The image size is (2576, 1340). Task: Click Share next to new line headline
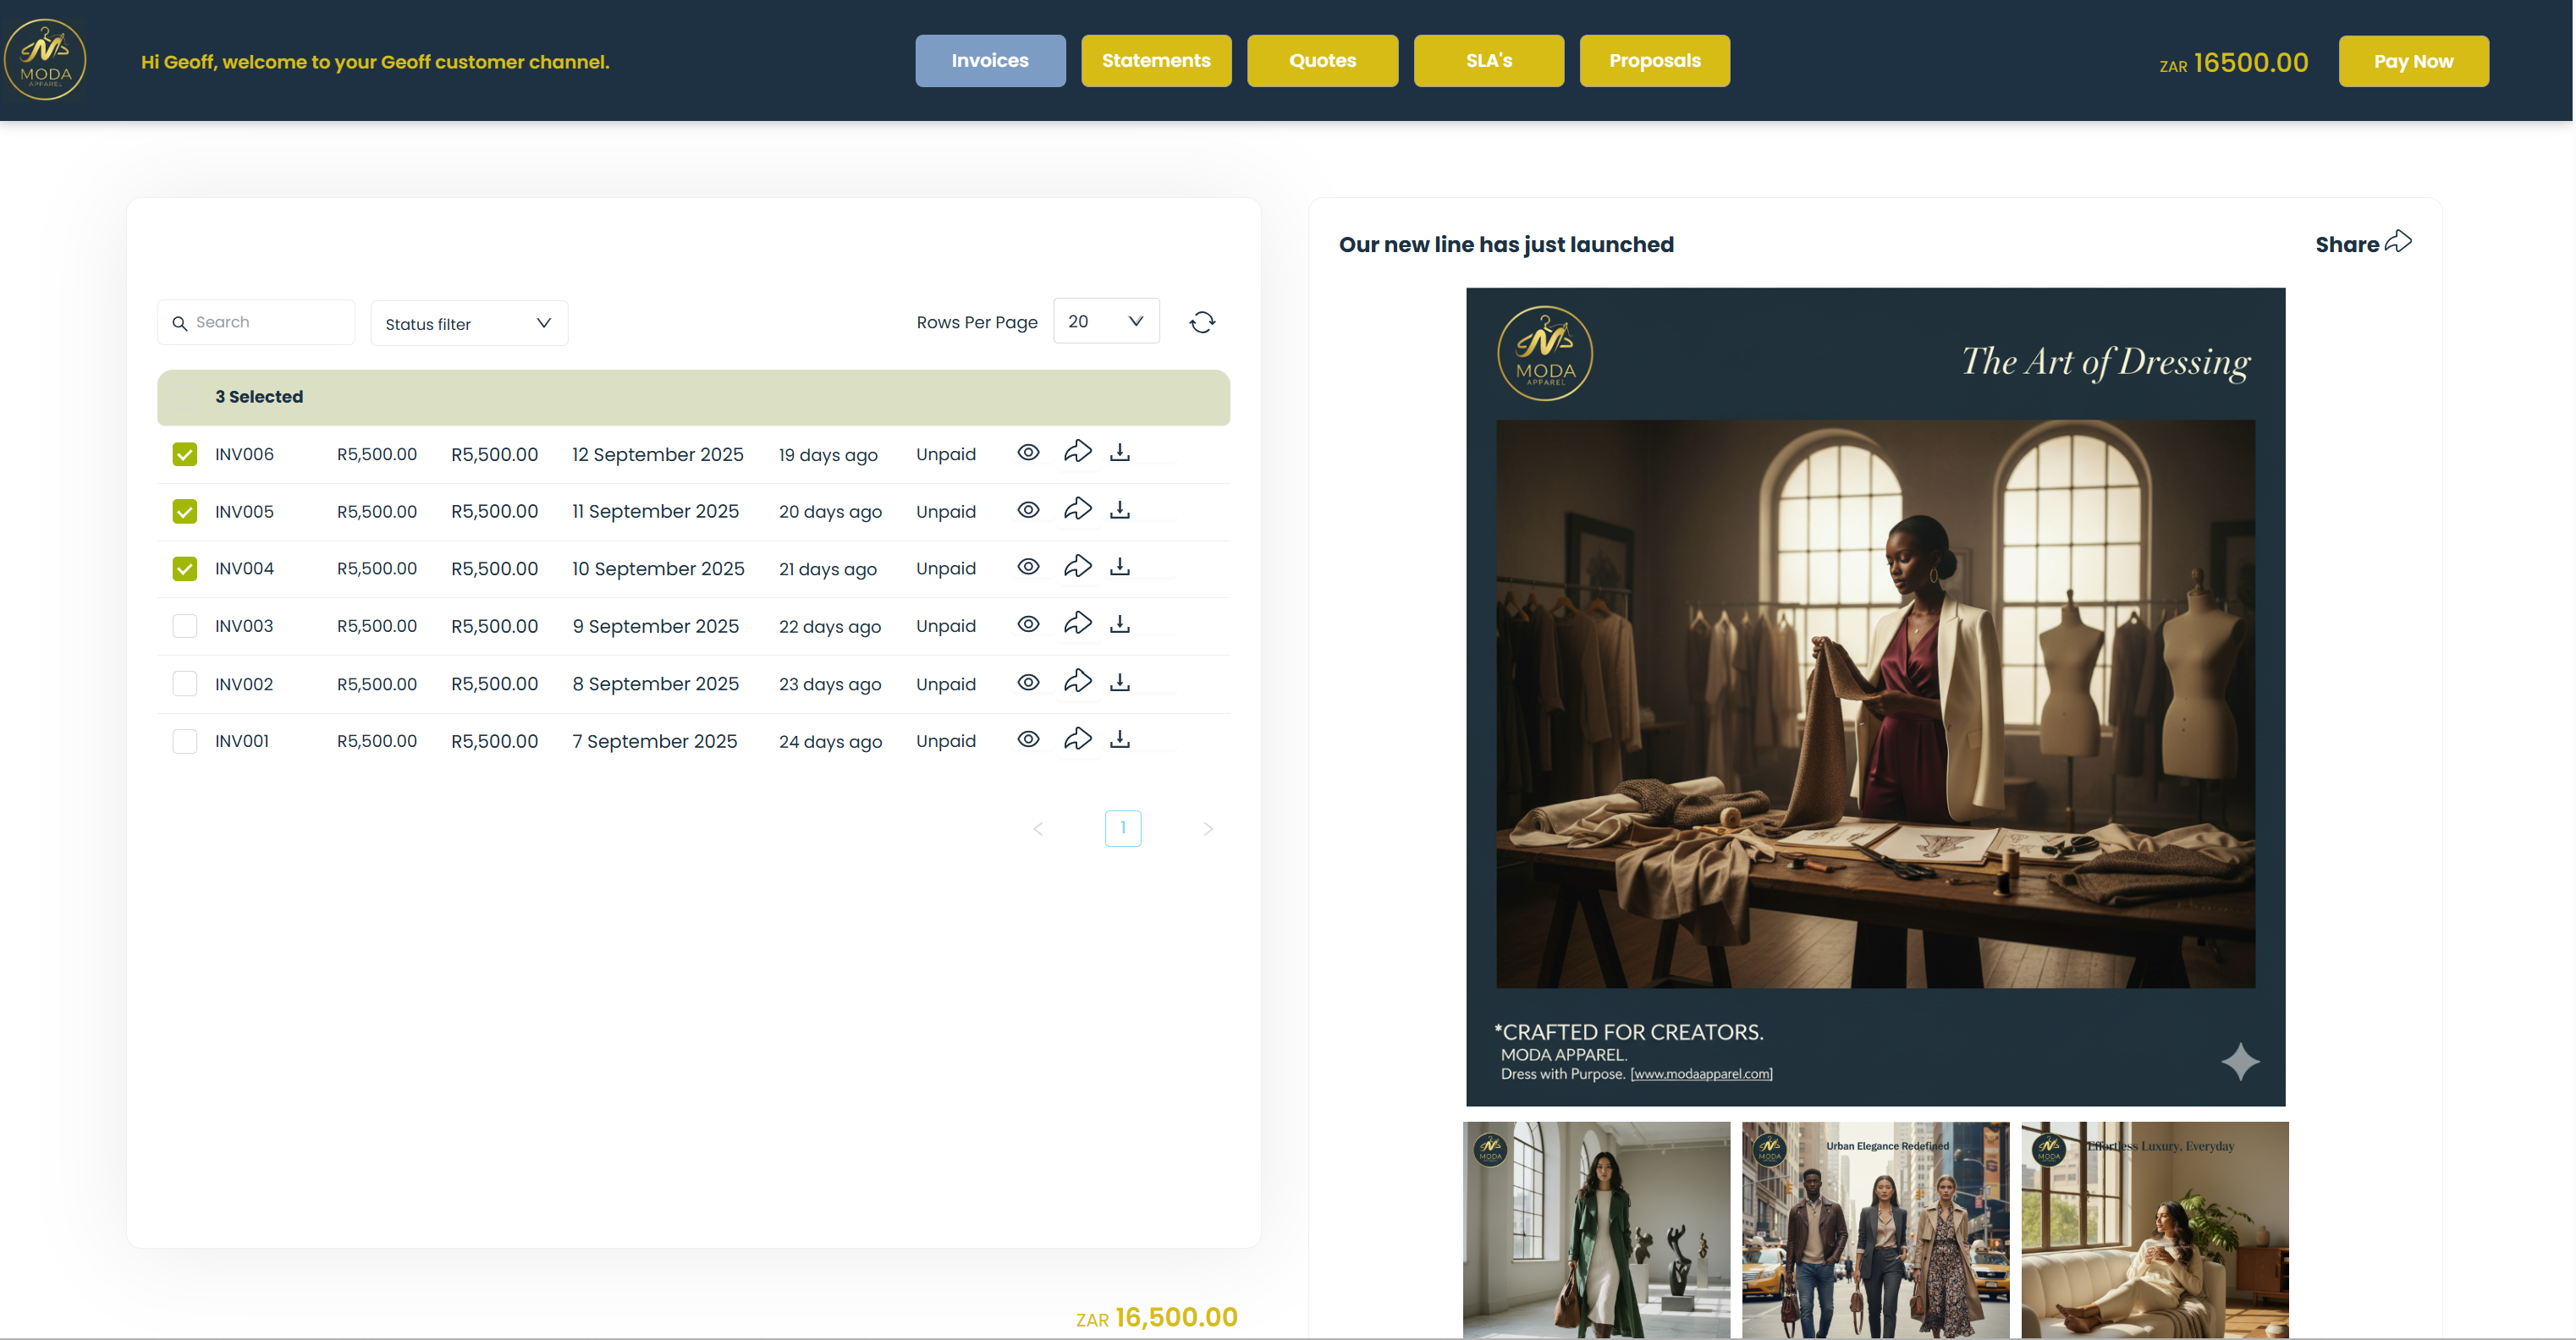click(x=2363, y=244)
